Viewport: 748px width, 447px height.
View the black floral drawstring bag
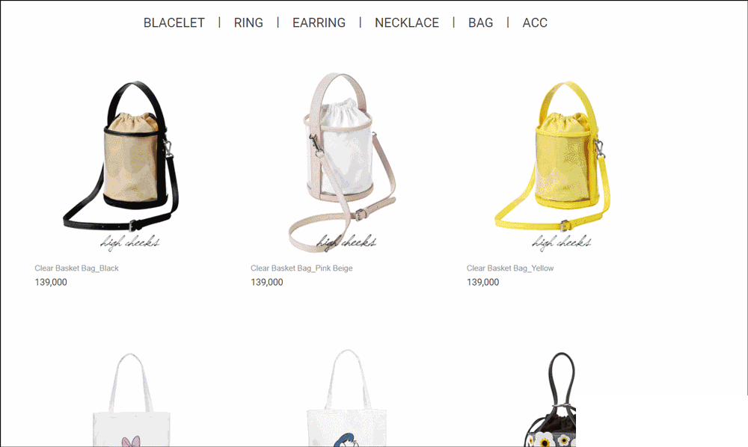point(551,399)
